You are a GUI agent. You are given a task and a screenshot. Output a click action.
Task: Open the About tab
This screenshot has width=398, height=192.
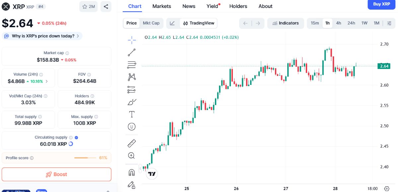(265, 6)
